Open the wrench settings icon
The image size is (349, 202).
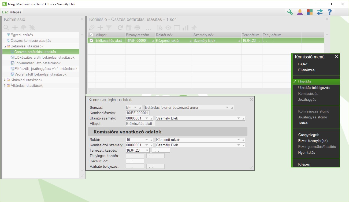(290, 12)
